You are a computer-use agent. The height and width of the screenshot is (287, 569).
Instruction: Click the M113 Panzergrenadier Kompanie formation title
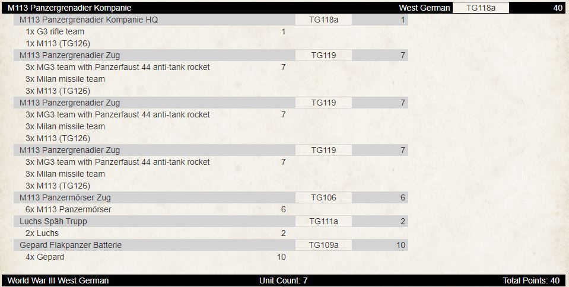(69, 8)
